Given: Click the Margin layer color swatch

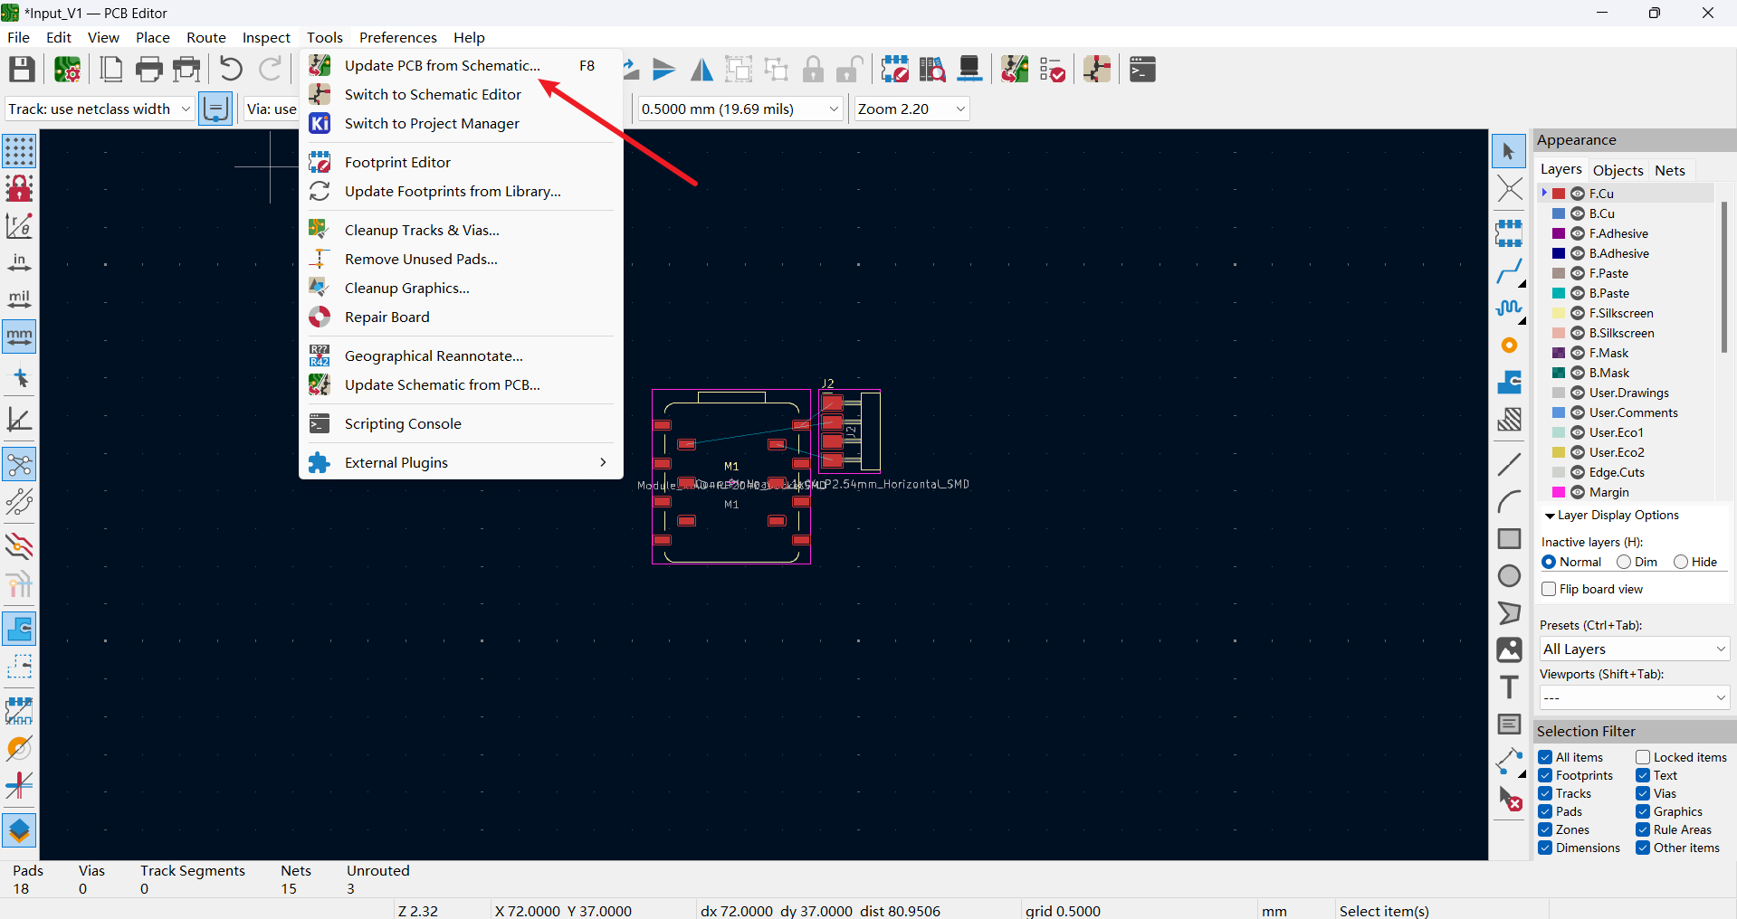Looking at the screenshot, I should [1559, 492].
